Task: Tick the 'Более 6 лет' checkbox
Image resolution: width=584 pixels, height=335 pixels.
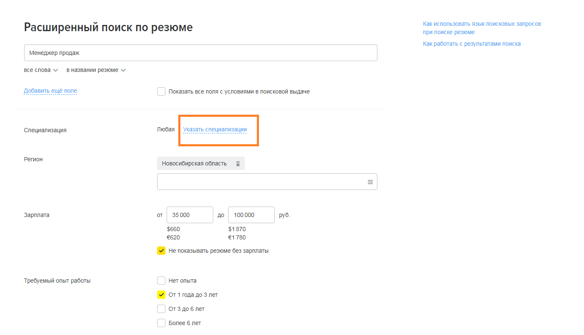Action: click(161, 323)
